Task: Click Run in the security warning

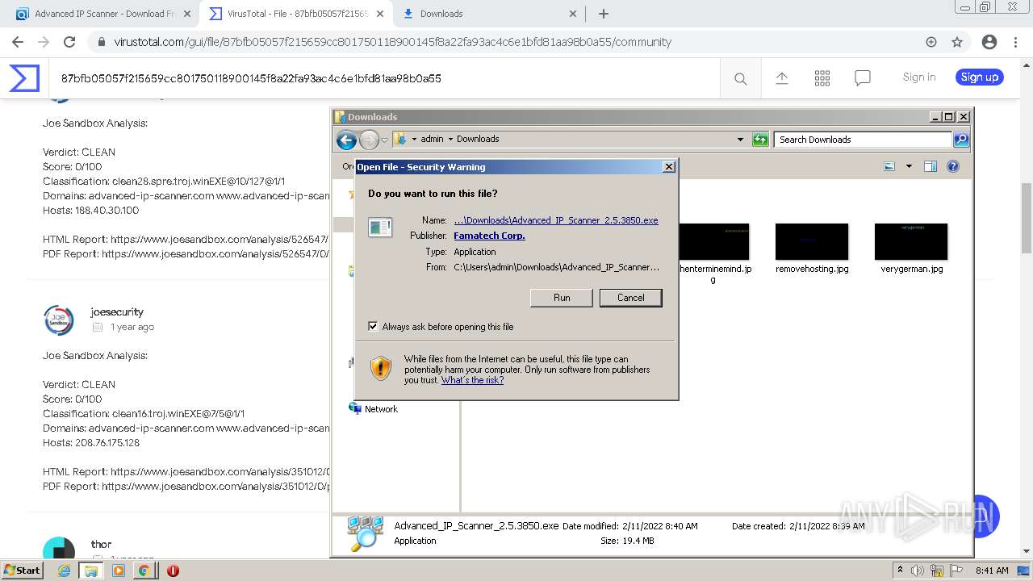Action: [x=562, y=298]
